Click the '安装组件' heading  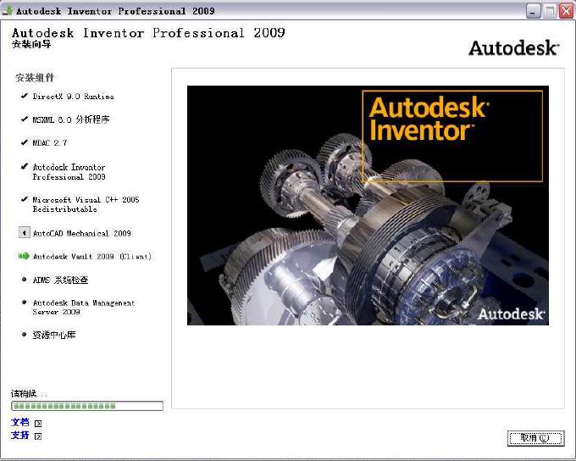(35, 78)
